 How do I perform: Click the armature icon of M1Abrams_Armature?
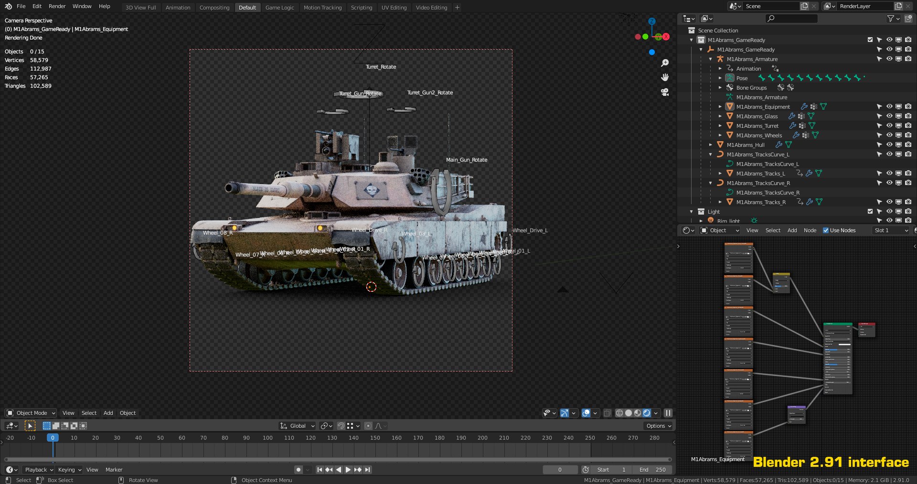click(720, 59)
